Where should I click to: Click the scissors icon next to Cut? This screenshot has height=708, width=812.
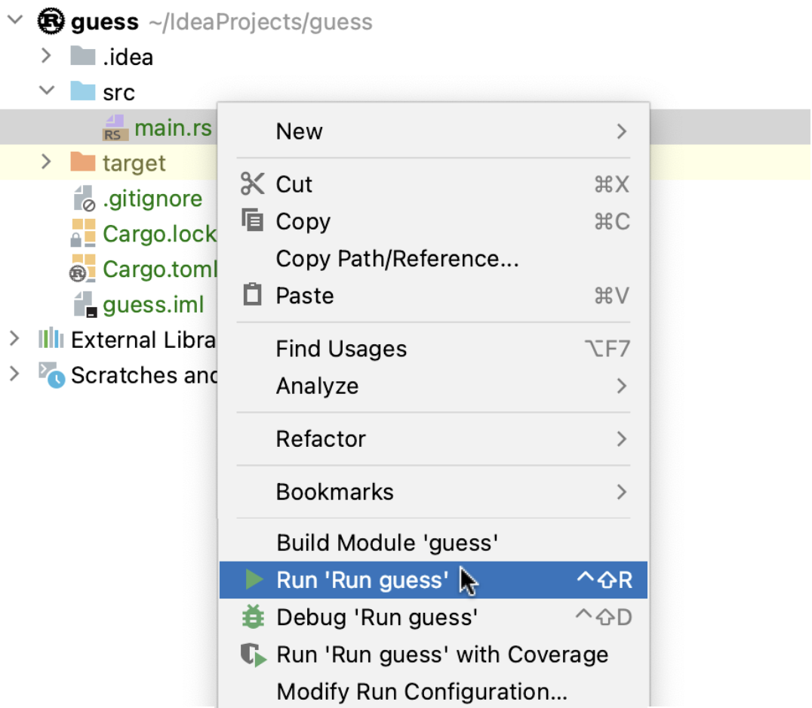[251, 183]
